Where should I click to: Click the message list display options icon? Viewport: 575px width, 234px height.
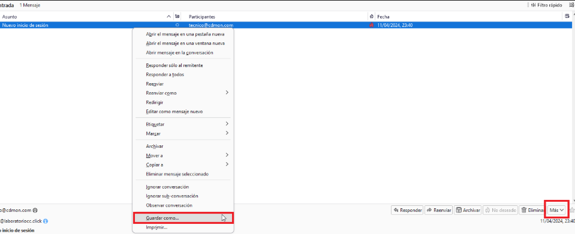tap(571, 5)
